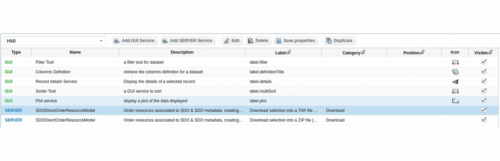Click SERVER type cell of ZIP row
The height and width of the screenshot is (161, 500).
click(x=13, y=120)
